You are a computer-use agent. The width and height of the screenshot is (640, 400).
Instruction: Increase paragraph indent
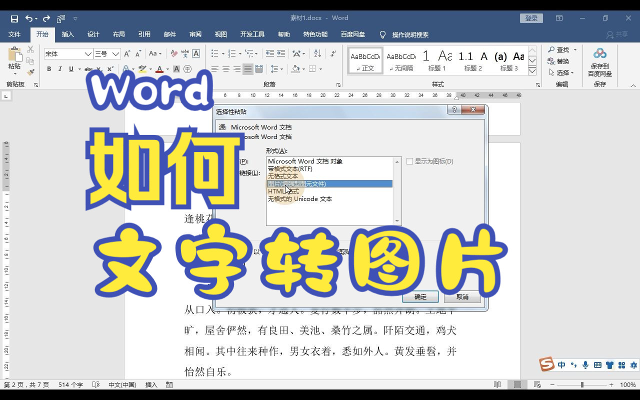tap(281, 53)
